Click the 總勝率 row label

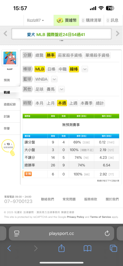30,165
